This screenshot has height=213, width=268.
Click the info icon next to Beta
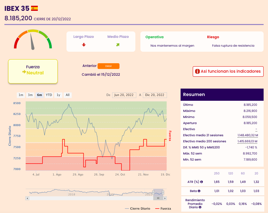point(199,191)
